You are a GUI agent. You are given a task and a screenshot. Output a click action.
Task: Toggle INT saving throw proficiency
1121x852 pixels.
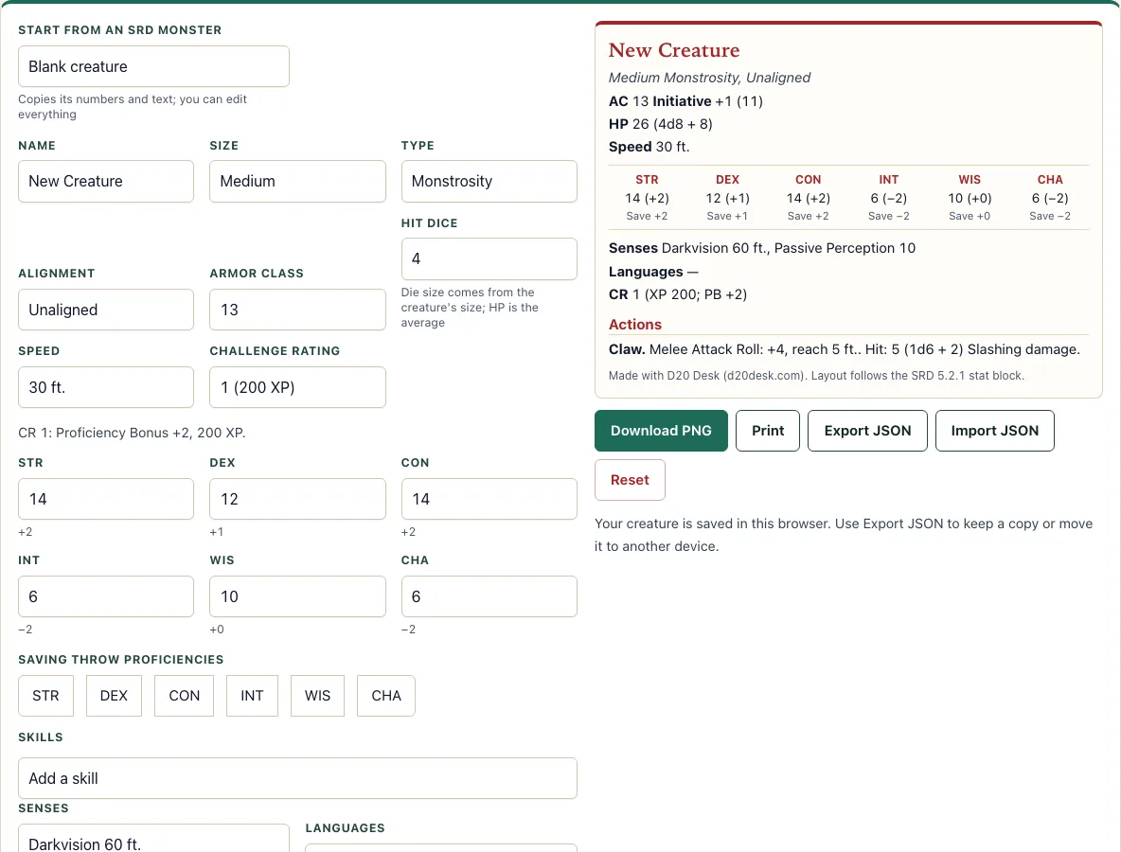click(252, 696)
